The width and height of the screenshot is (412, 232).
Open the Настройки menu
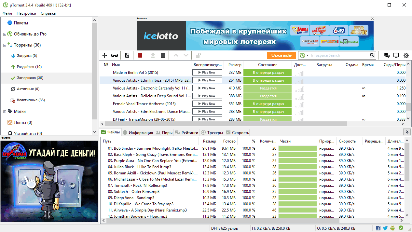(x=26, y=13)
